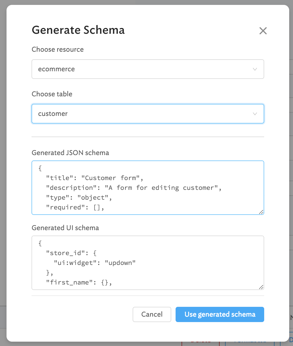
Task: Click the "title" line in JSON schema
Action: pos(95,178)
